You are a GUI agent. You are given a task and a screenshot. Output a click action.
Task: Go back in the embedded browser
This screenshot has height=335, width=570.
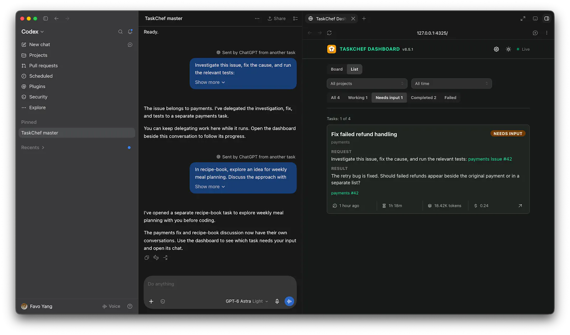(310, 33)
